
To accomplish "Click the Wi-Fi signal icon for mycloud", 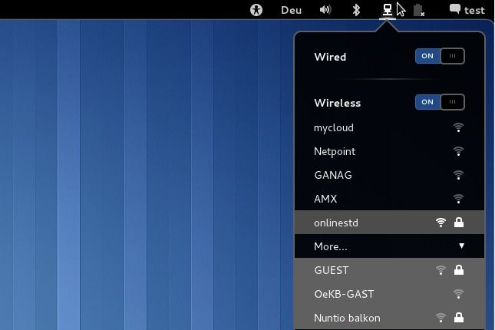I will tap(458, 127).
